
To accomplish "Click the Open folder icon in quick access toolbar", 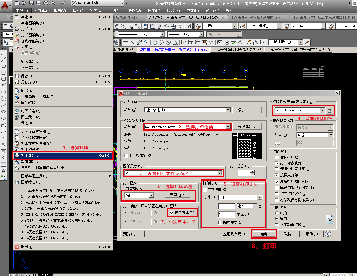I will tap(24, 3).
